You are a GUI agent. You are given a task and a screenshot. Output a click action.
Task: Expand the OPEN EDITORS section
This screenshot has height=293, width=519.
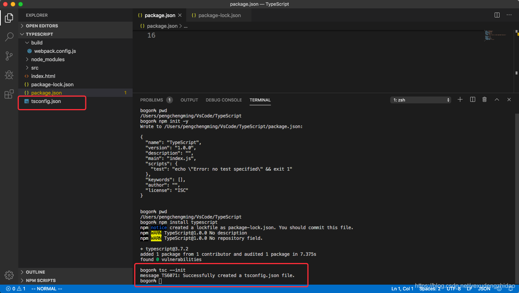point(75,26)
